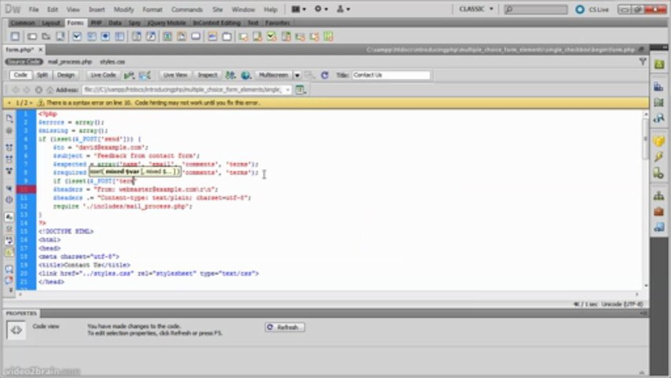
Task: Insert a Text Field form element
Action: pos(32,37)
